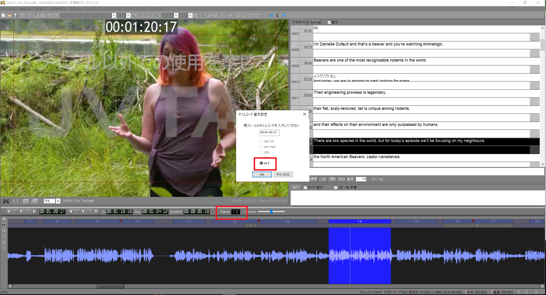This screenshot has width=546, height=295.
Task: Click the R ruby toolbar icon
Action: pos(157,15)
